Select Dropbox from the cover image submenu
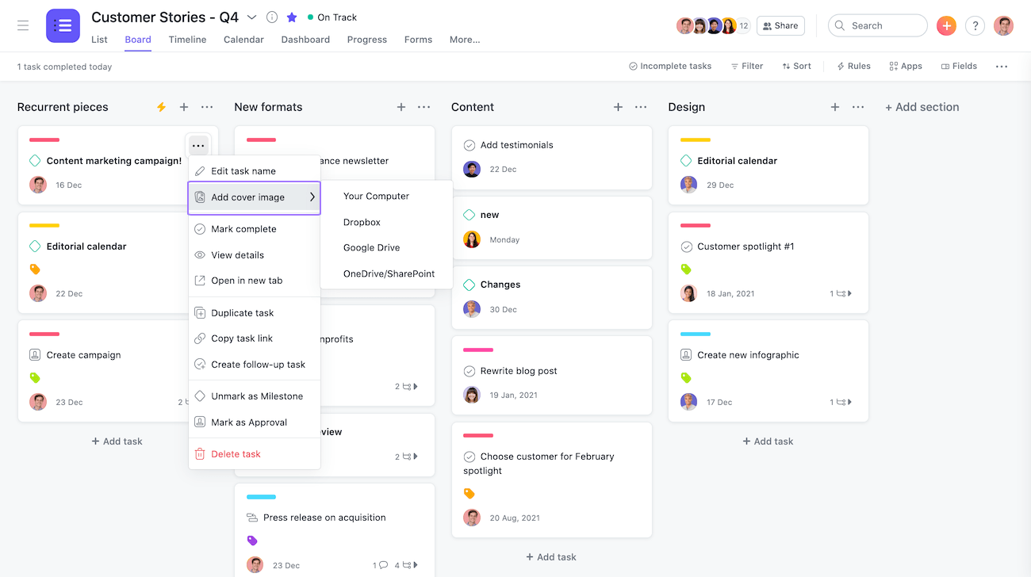The image size is (1031, 577). [362, 222]
